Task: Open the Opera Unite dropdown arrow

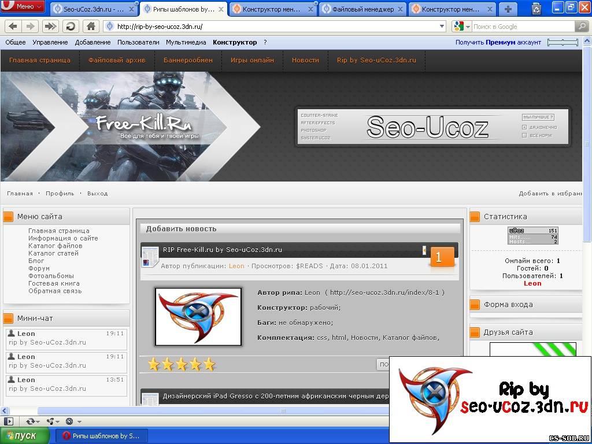Action: tap(57, 421)
